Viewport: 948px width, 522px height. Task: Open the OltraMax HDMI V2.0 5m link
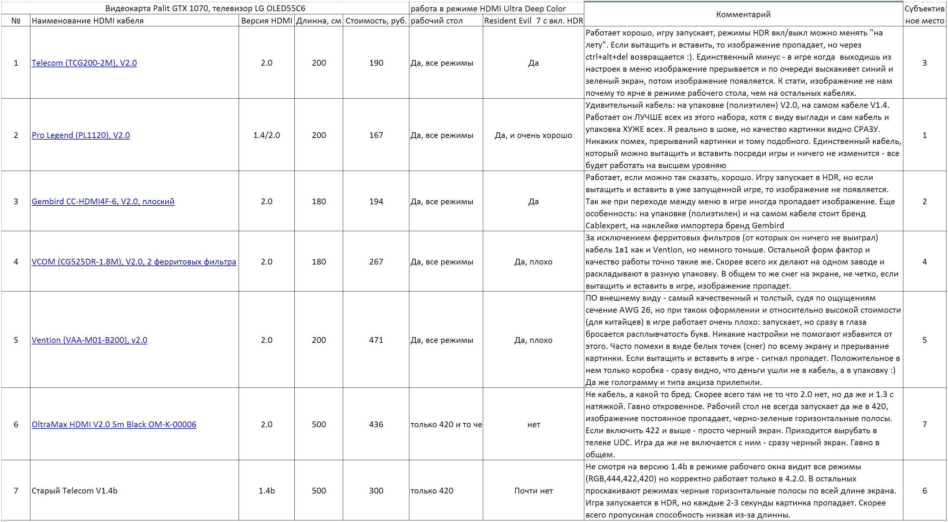coord(114,424)
